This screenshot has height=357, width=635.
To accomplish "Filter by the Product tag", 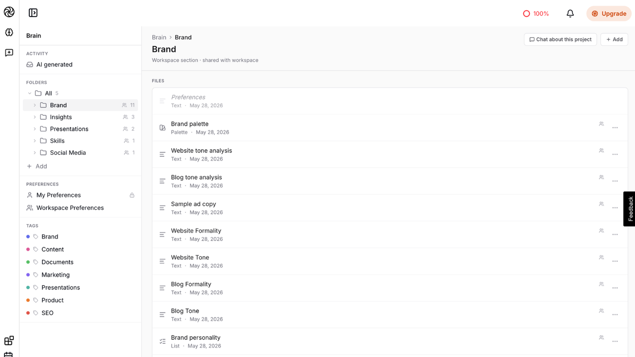I will click(x=53, y=300).
